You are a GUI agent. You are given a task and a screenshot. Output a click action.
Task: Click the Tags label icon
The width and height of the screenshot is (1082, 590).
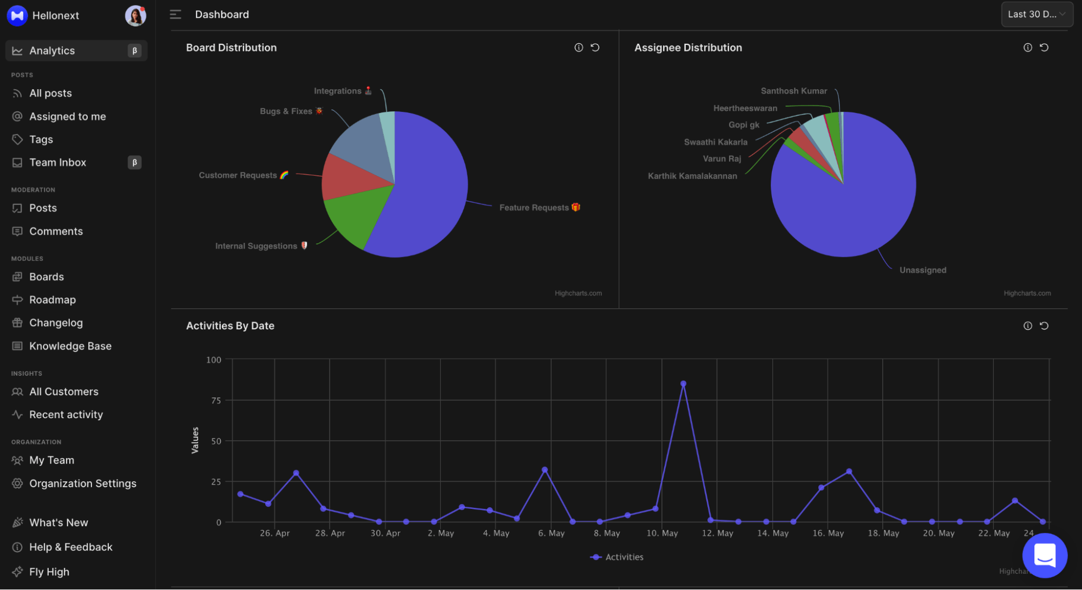[17, 139]
